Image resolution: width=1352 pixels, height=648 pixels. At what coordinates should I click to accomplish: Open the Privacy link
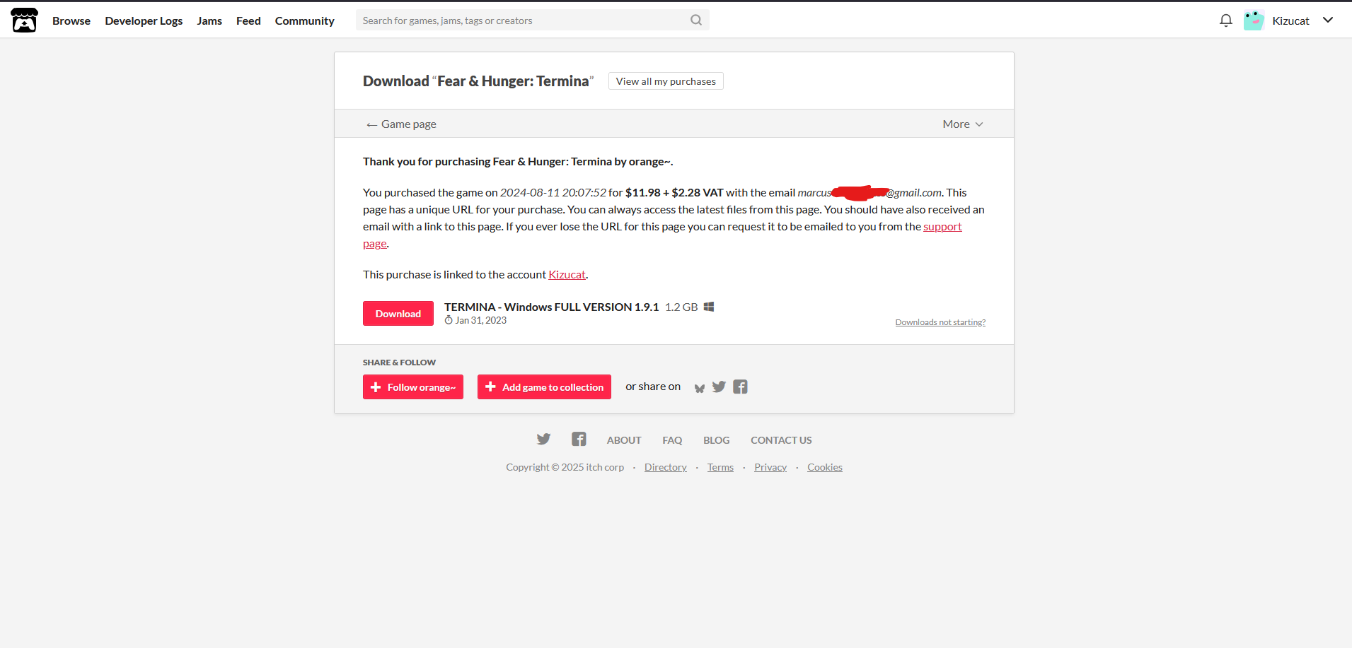(770, 467)
